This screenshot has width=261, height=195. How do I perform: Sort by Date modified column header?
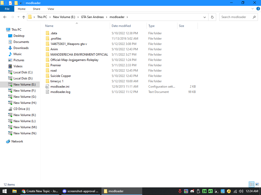[x=128, y=26]
